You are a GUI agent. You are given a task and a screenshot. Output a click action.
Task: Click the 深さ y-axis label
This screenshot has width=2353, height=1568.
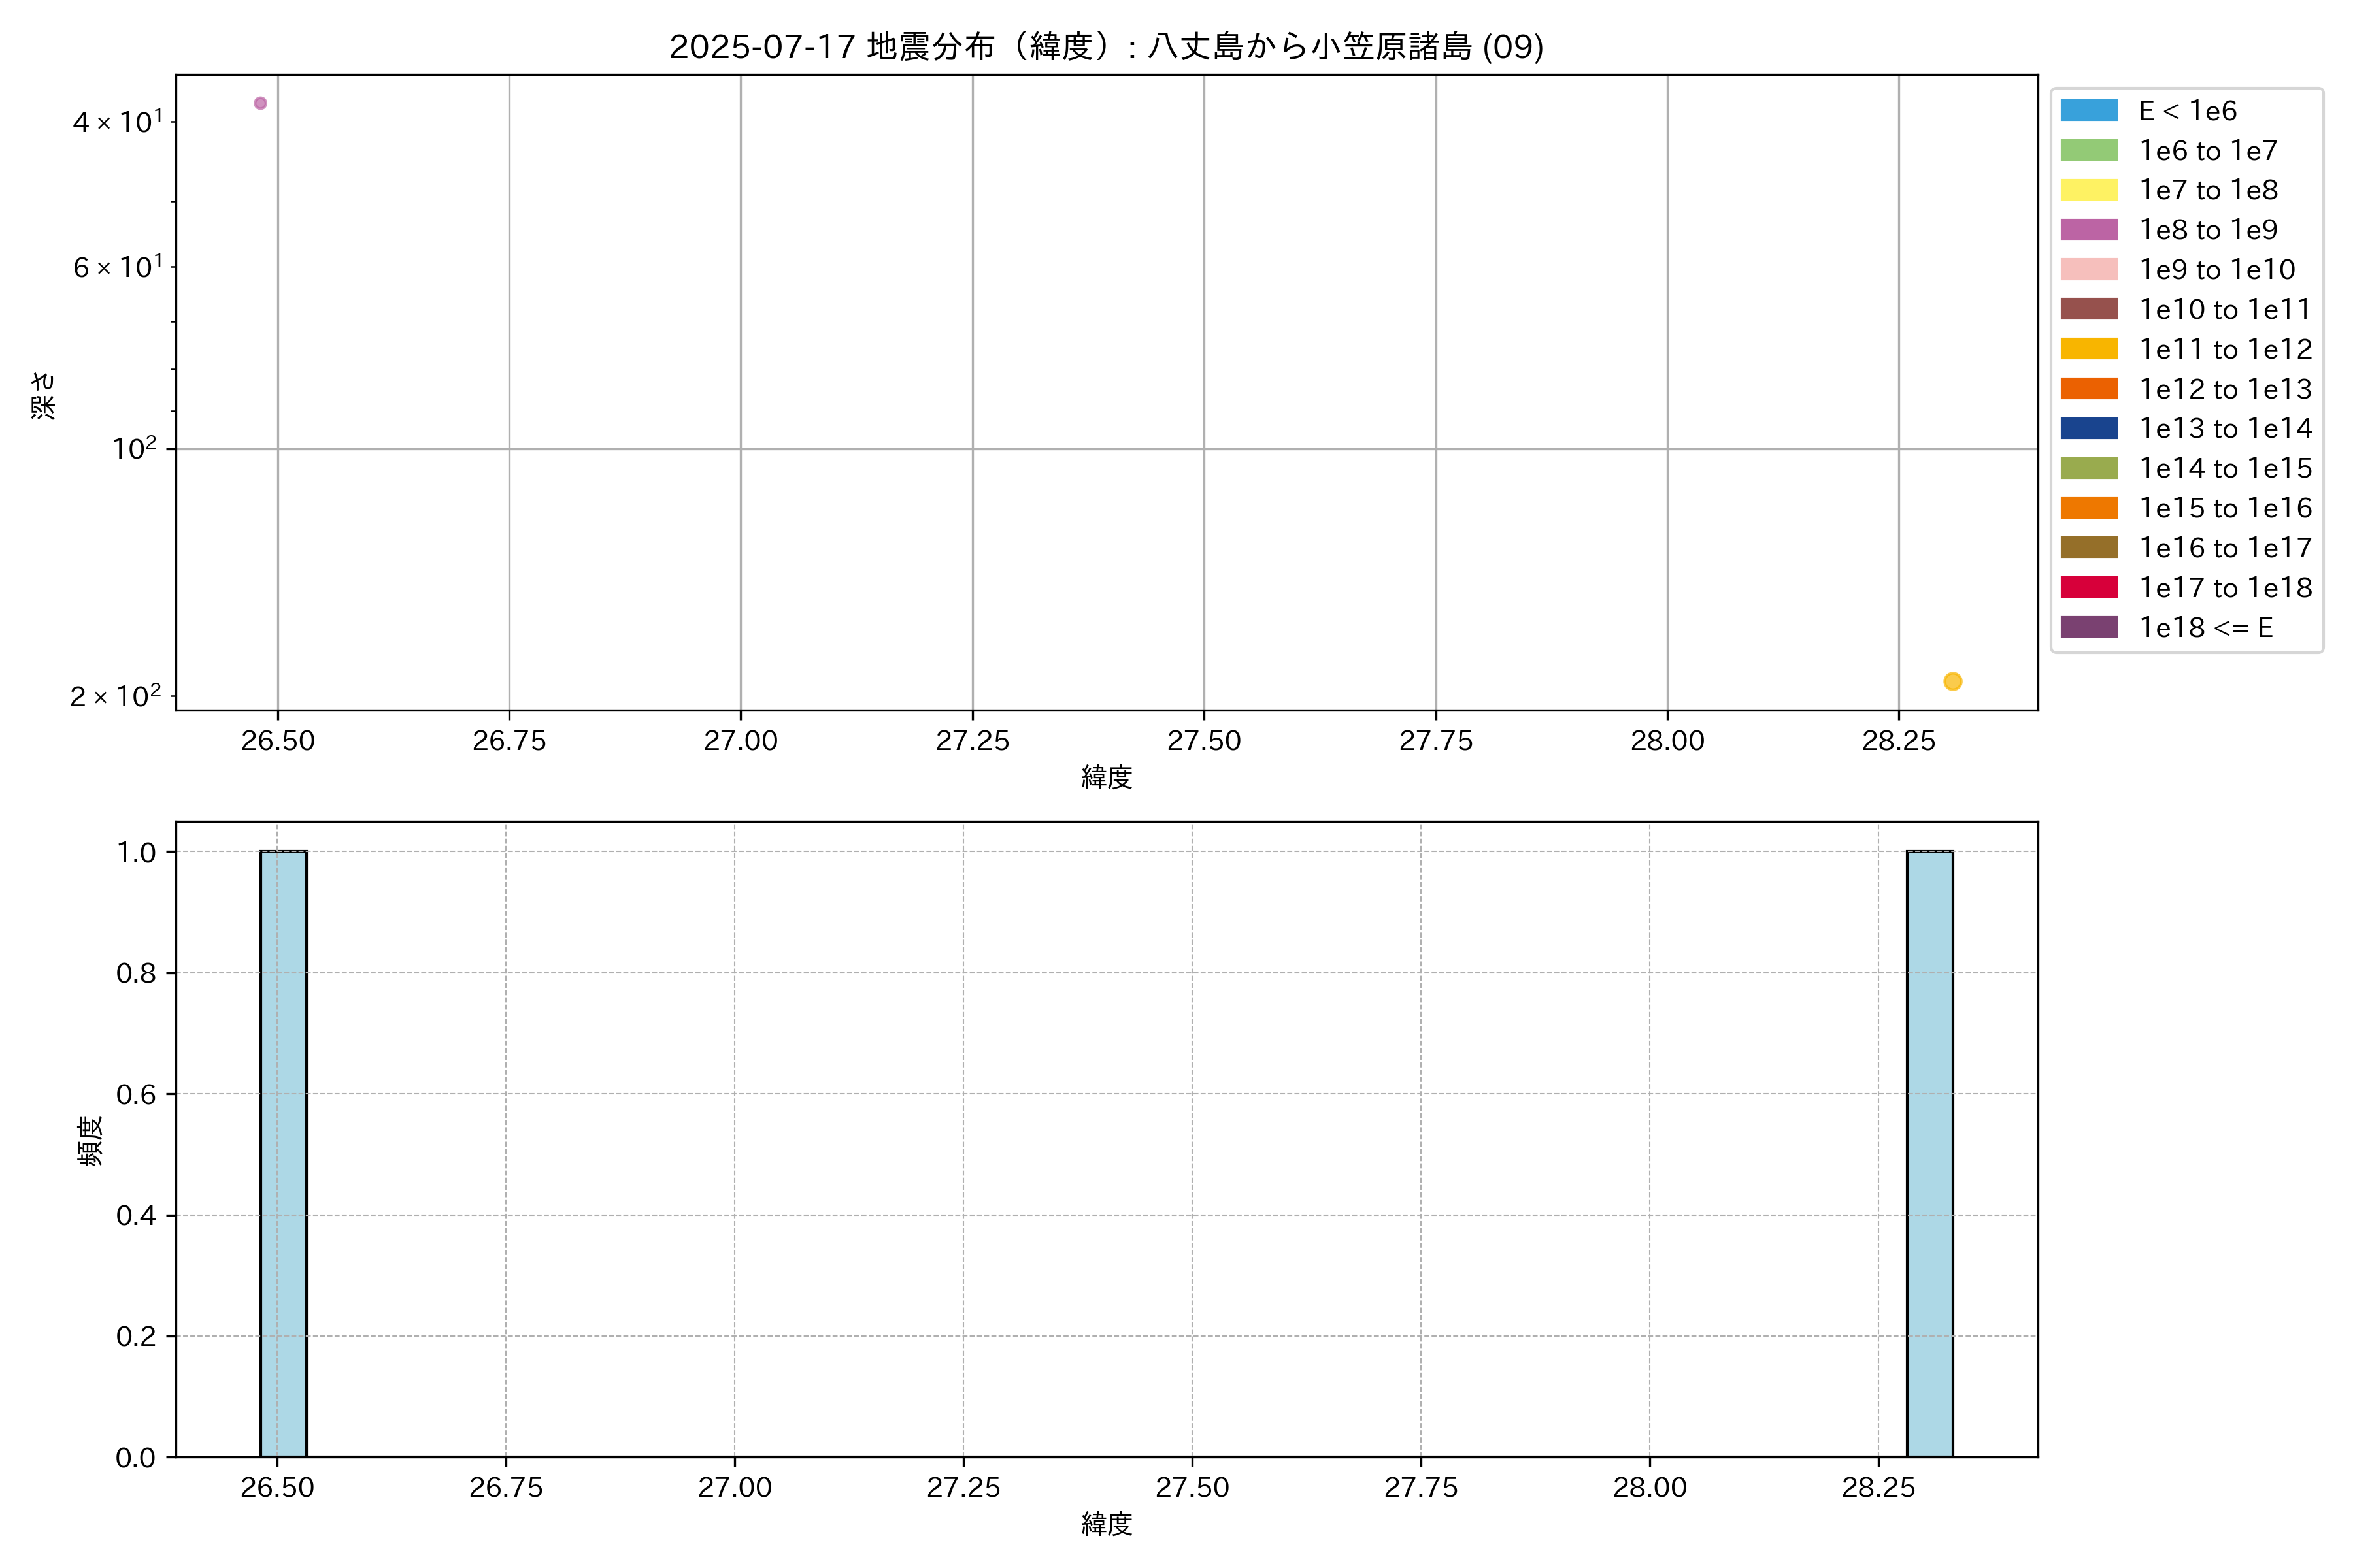(43, 395)
